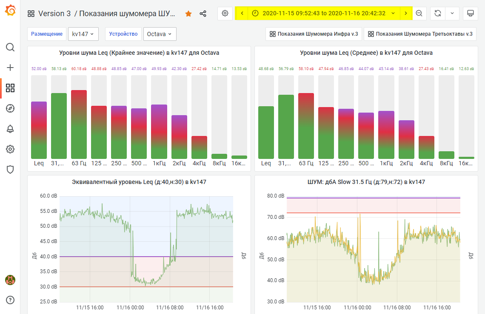Expand the Octava device dropdown
This screenshot has height=314, width=485.
160,34
